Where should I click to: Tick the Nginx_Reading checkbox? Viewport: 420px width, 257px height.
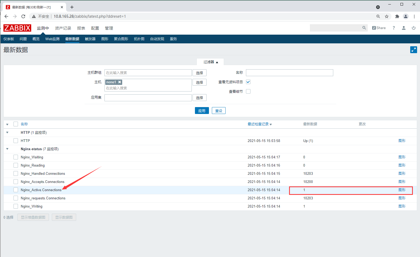pos(16,165)
